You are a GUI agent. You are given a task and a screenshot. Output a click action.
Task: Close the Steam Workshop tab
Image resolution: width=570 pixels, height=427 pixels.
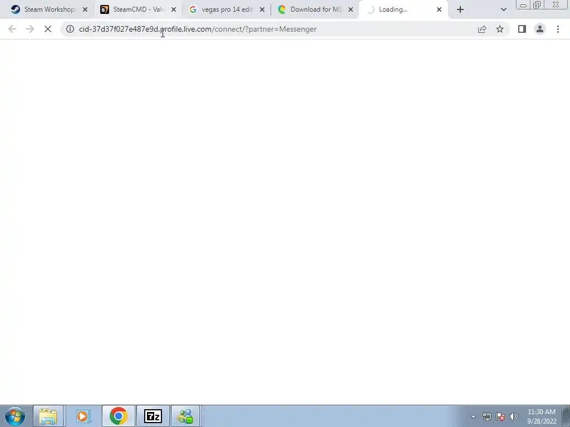(x=85, y=10)
